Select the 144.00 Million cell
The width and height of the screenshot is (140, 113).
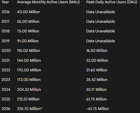[x=29, y=61]
